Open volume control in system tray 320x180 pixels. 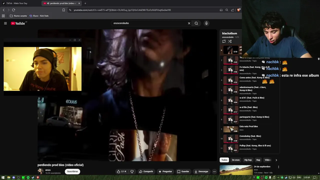tap(294, 177)
